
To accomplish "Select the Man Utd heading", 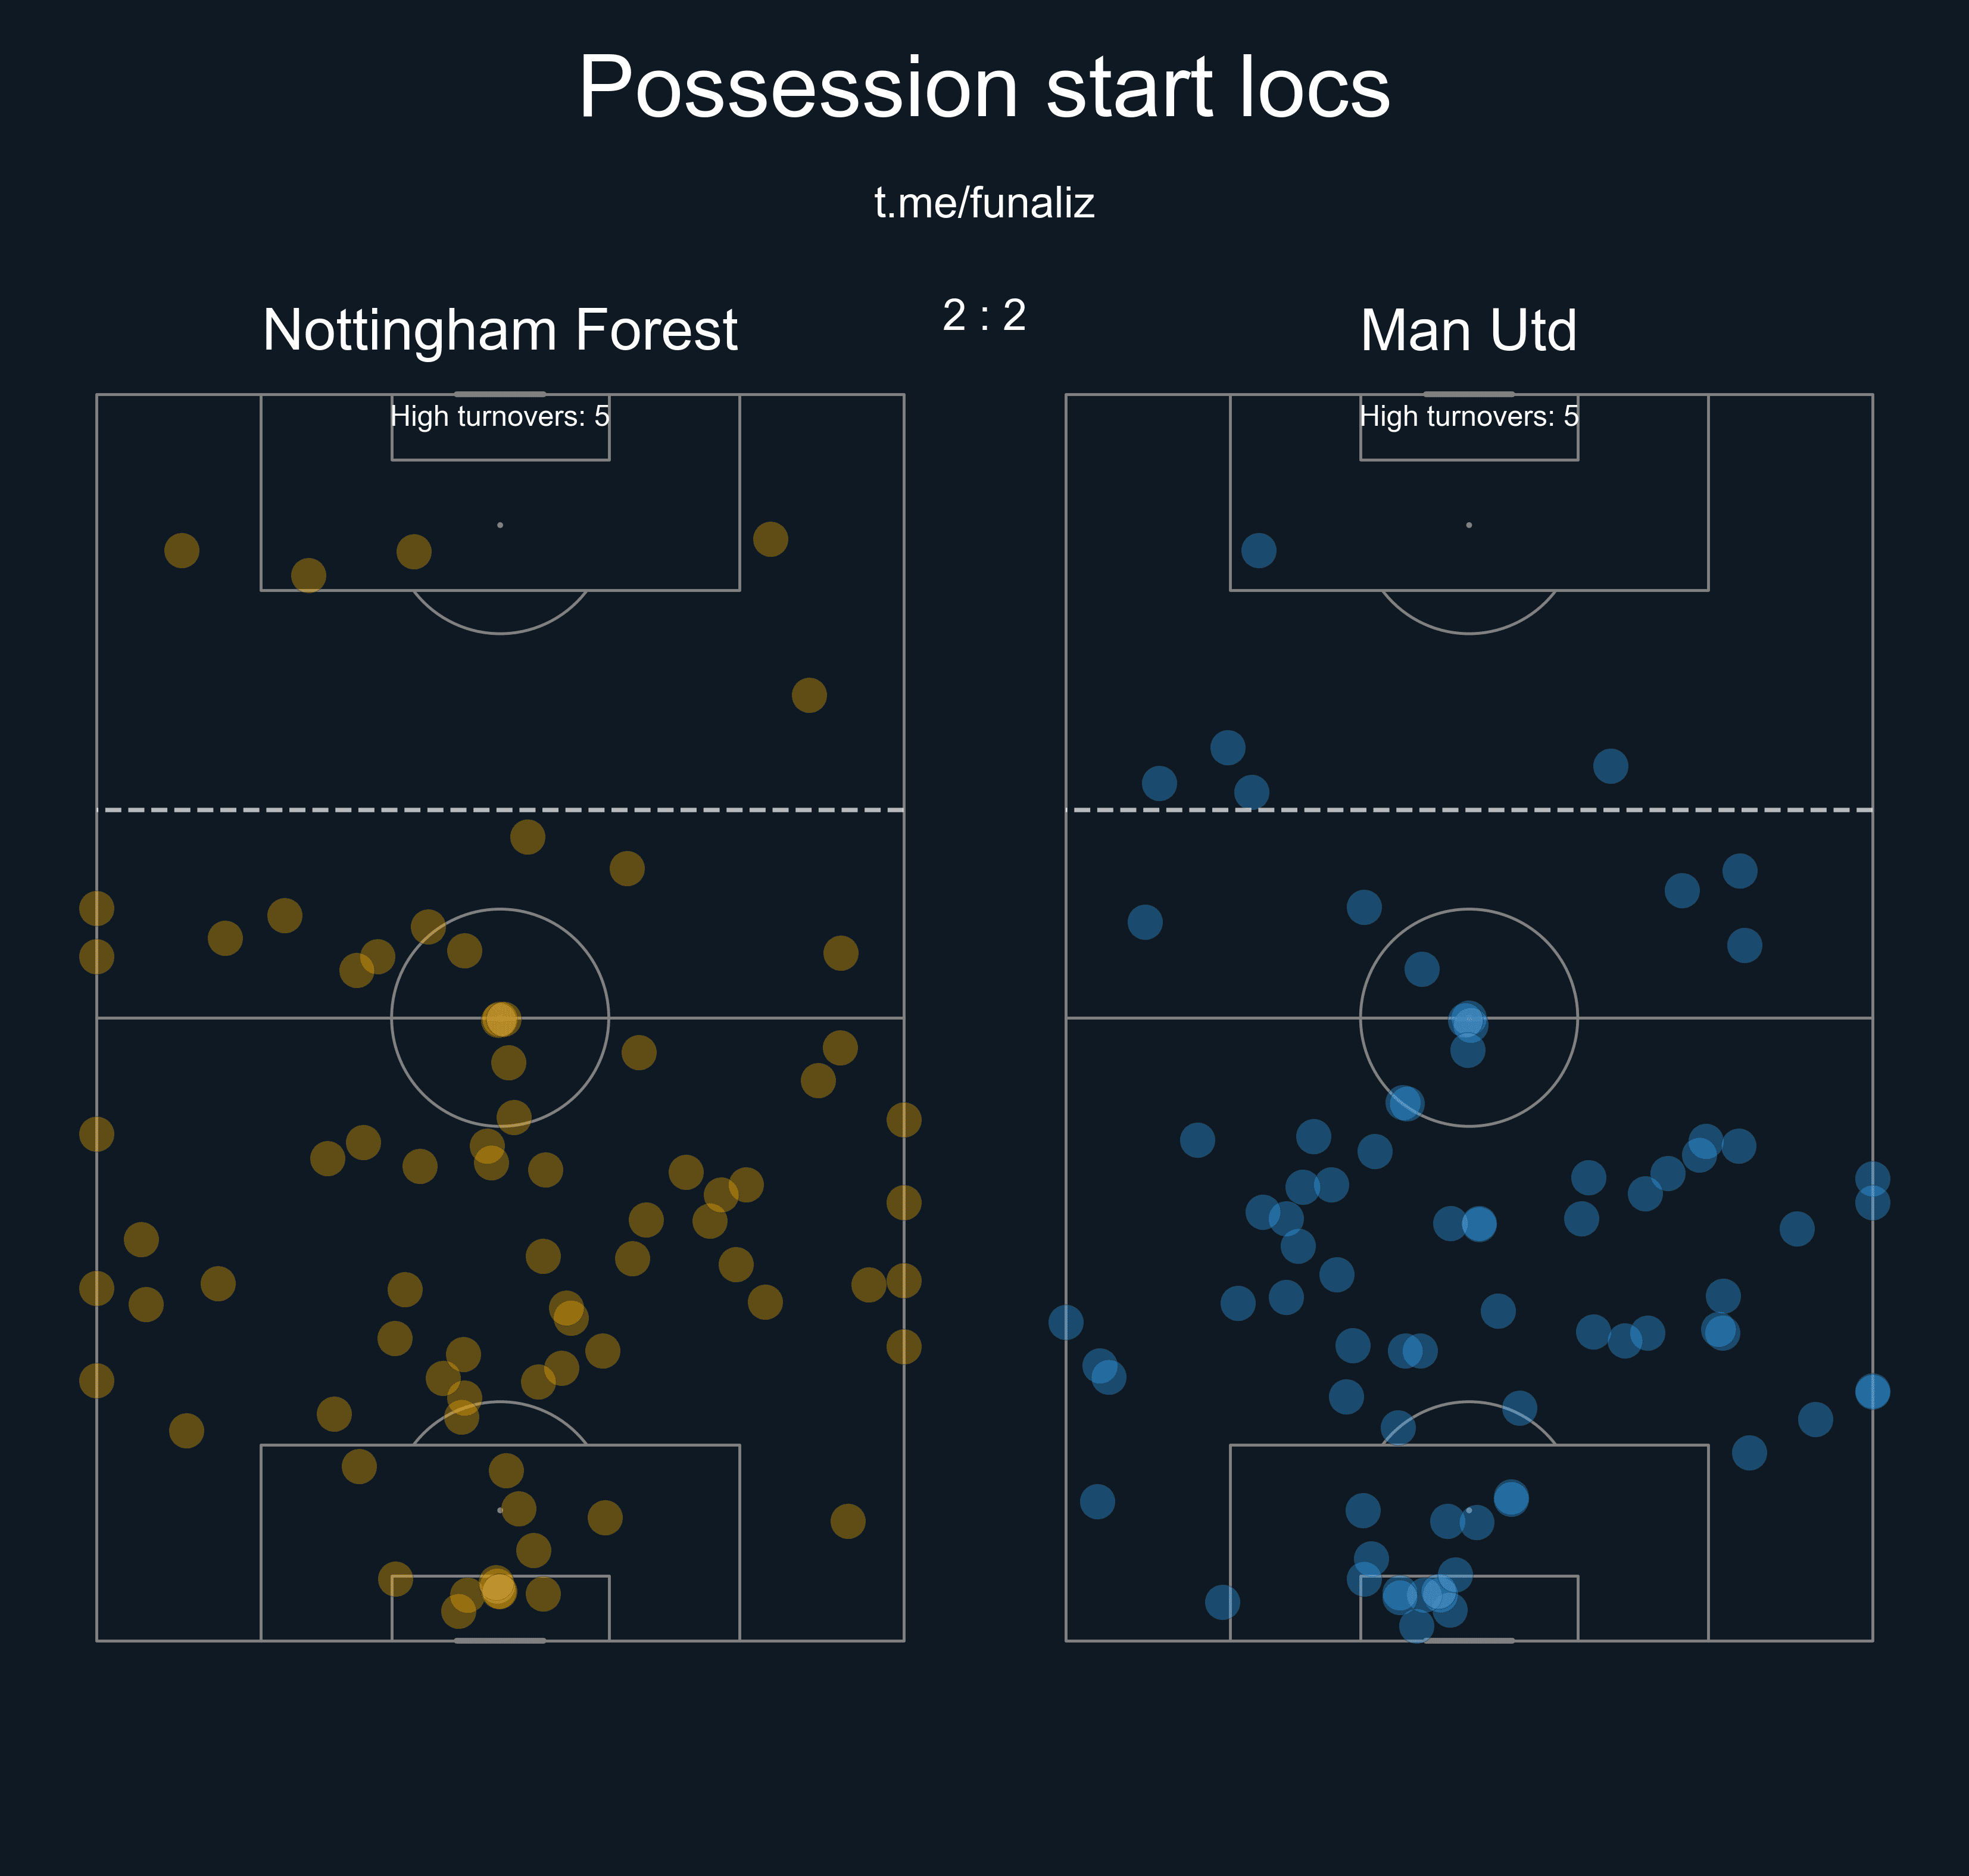I will pos(1468,330).
